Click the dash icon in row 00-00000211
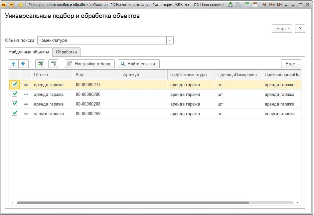Viewport: 314px width, 215px height. pyautogui.click(x=26, y=85)
